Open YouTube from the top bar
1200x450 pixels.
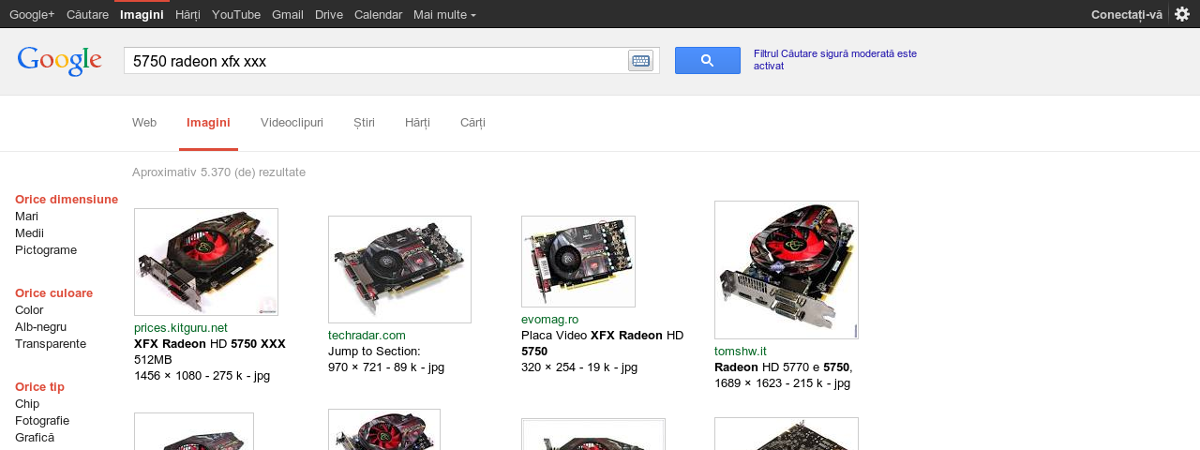pos(236,14)
